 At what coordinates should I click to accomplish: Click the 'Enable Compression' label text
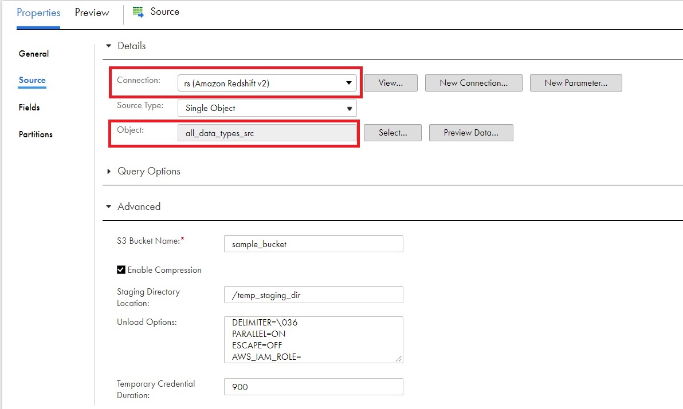pyautogui.click(x=164, y=270)
